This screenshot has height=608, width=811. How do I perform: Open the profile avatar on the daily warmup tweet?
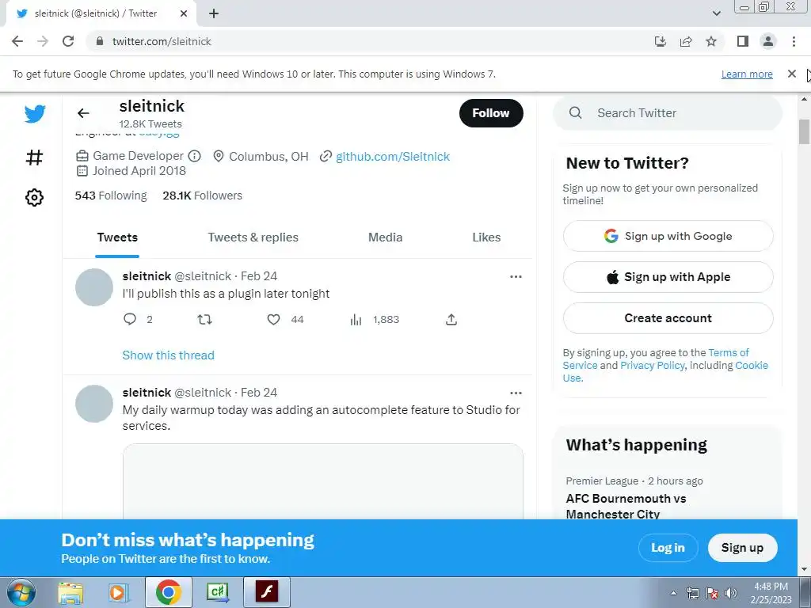click(x=94, y=403)
